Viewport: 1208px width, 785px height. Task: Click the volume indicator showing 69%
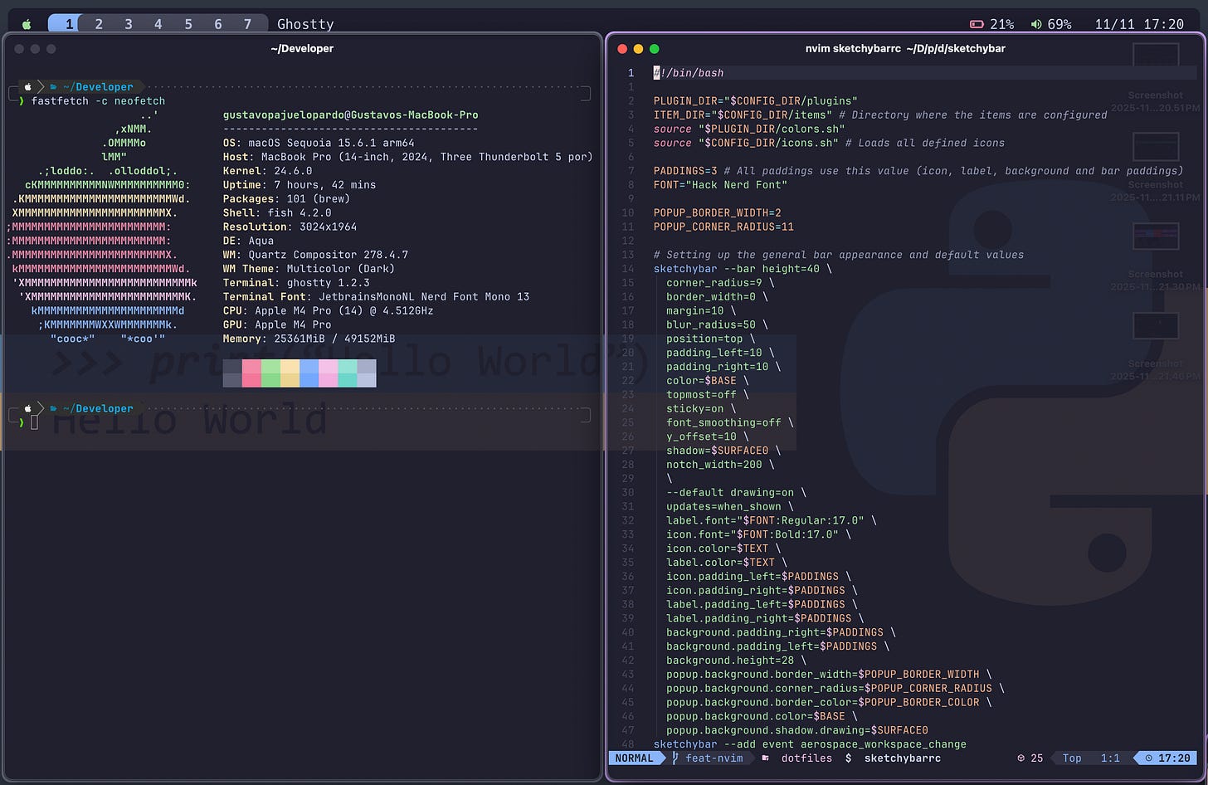coord(1051,24)
